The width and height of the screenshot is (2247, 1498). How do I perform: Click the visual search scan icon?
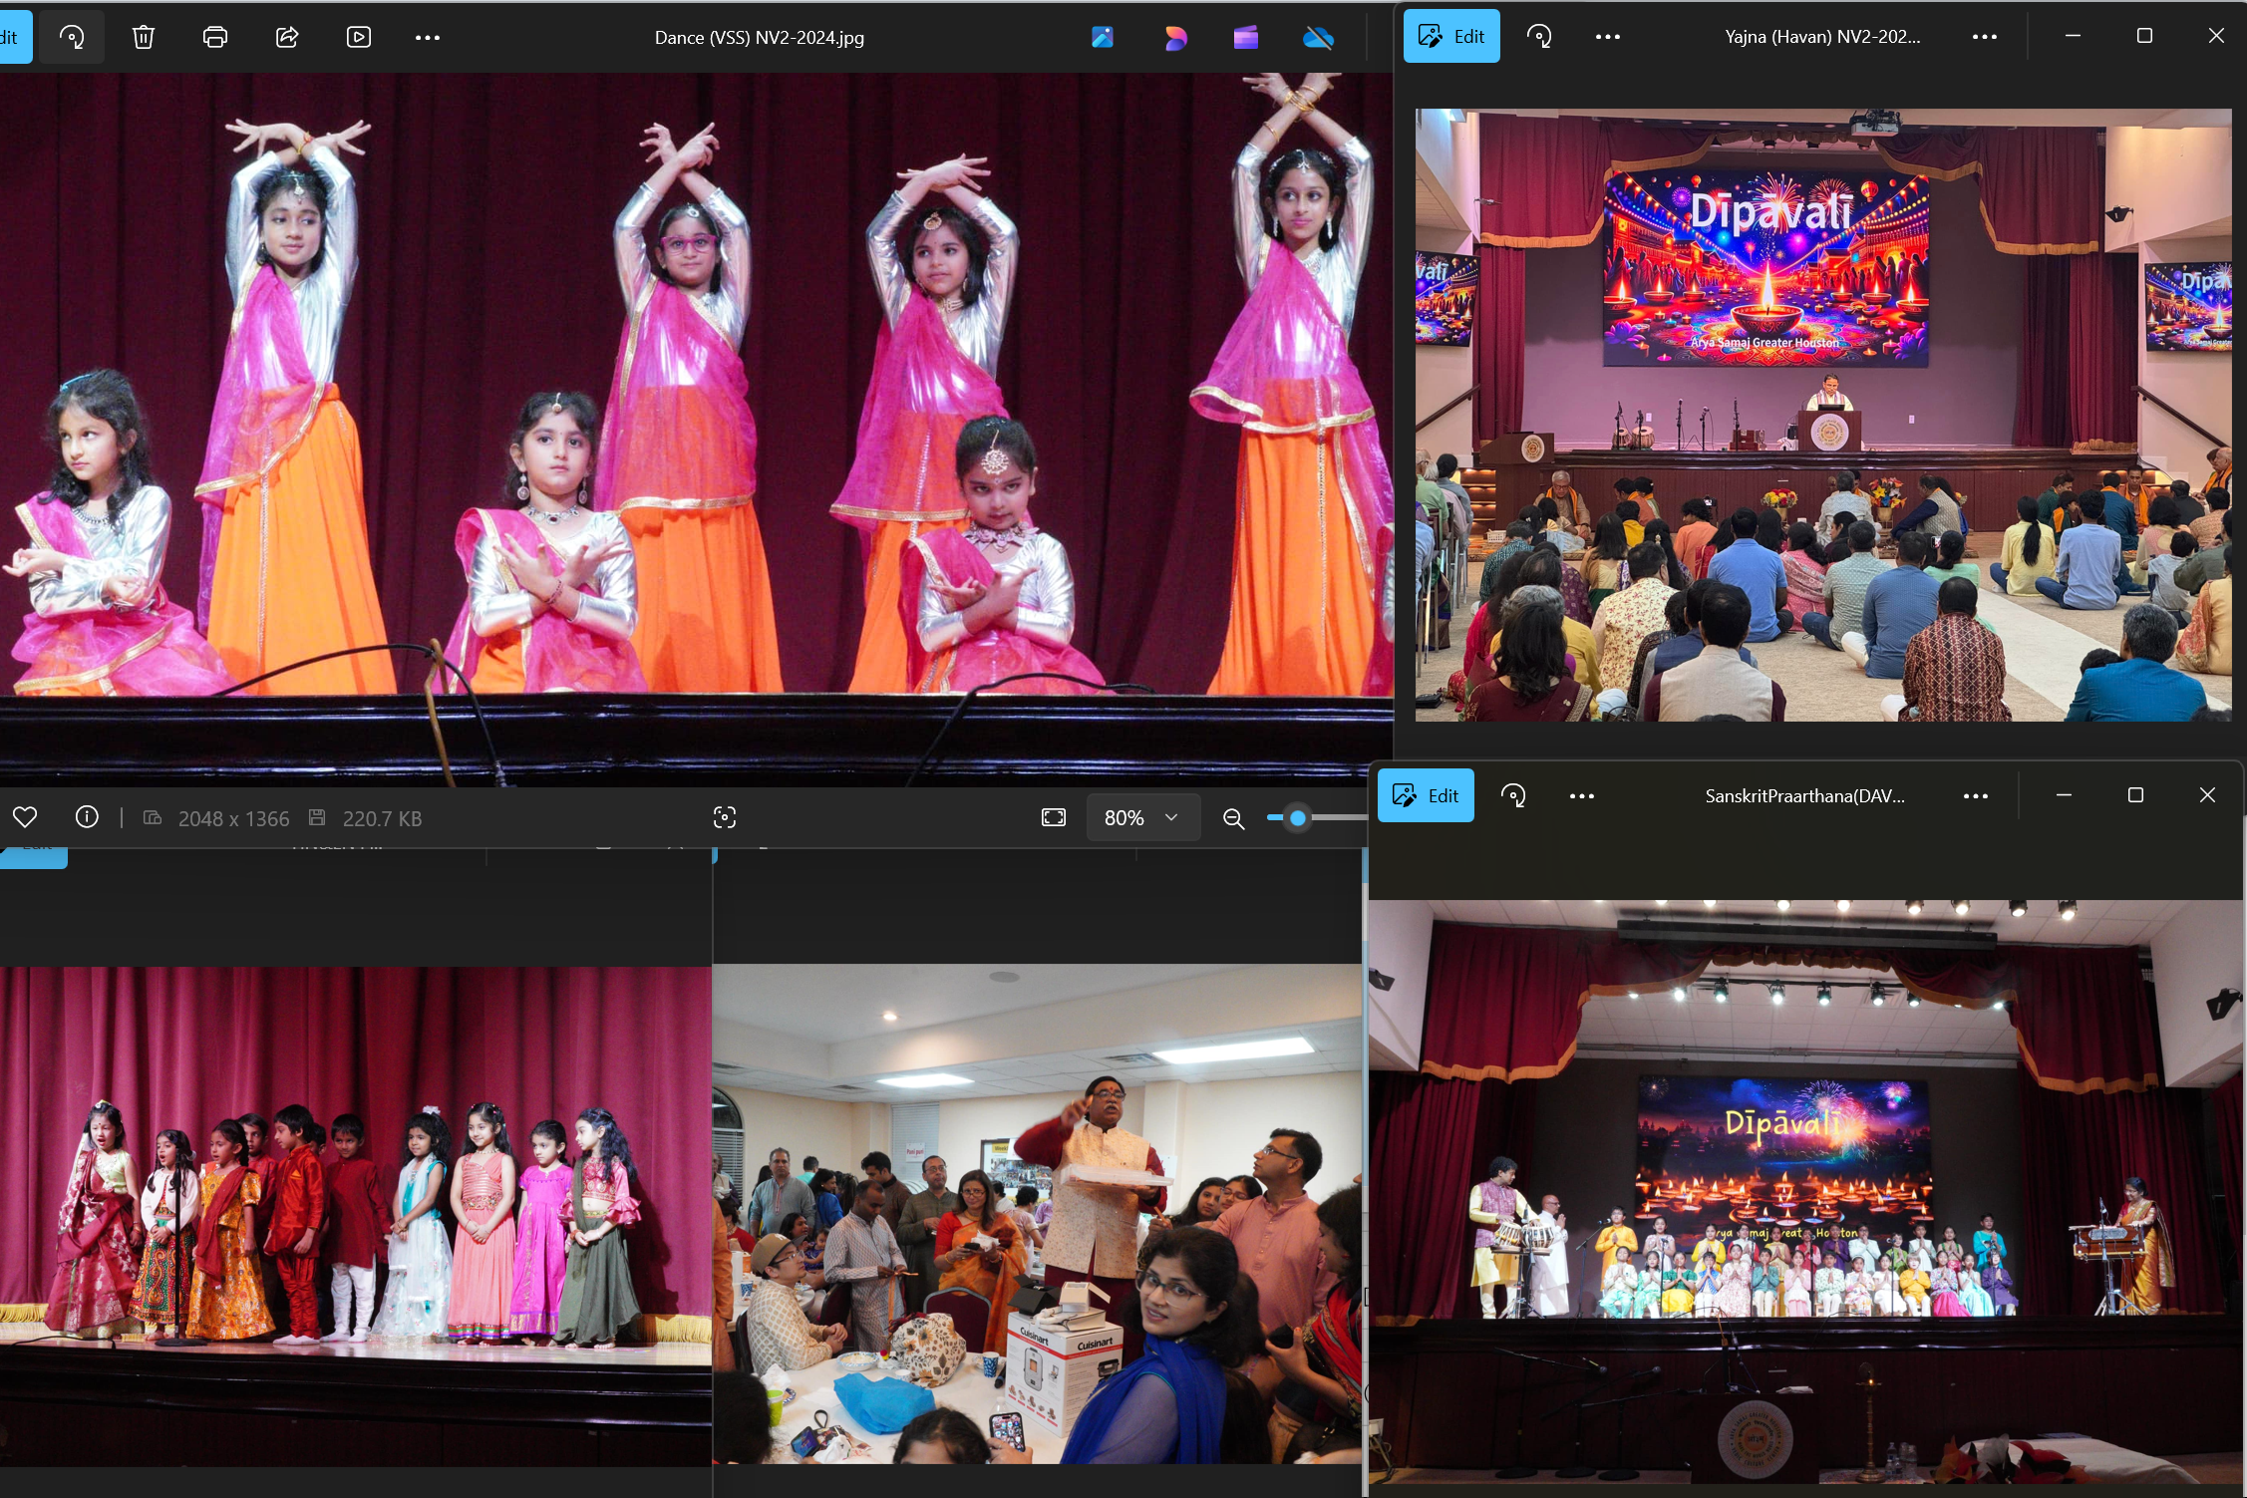click(725, 818)
